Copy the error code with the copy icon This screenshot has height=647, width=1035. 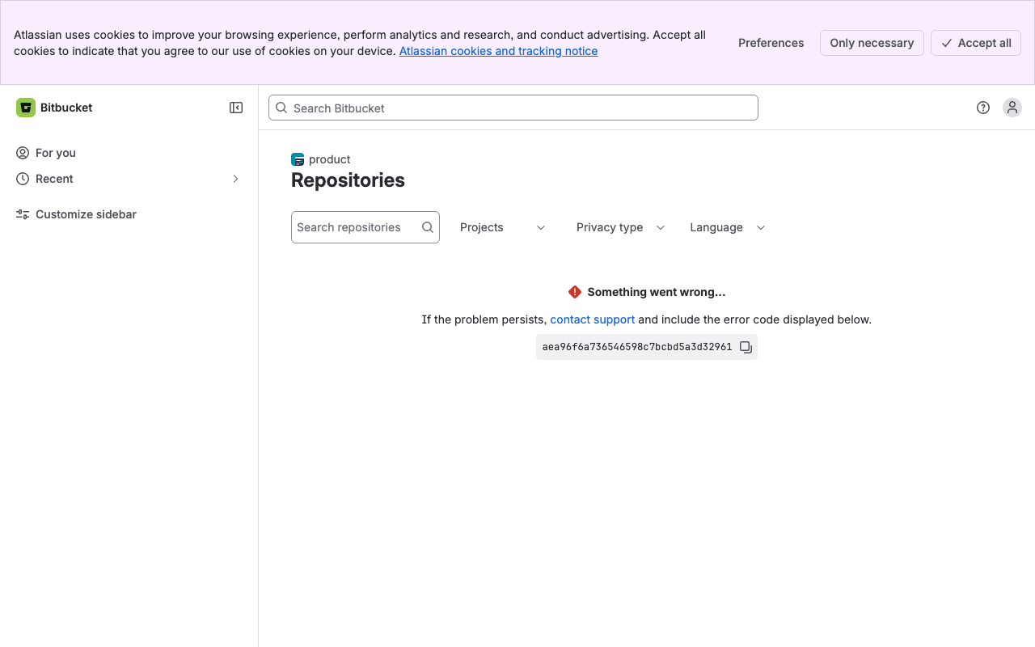pos(746,347)
